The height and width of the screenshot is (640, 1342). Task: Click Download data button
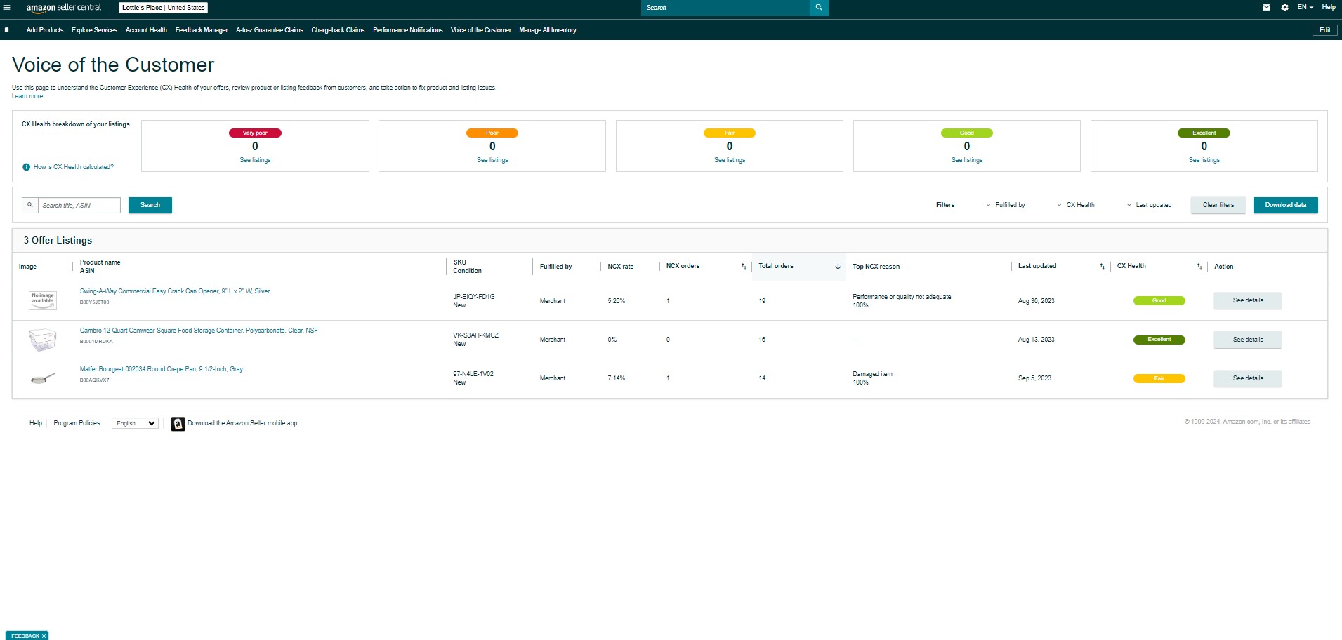1286,205
